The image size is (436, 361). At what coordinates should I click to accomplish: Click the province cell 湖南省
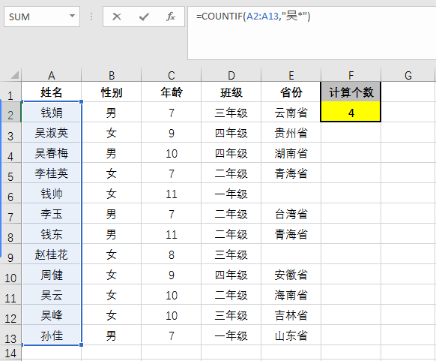291,153
